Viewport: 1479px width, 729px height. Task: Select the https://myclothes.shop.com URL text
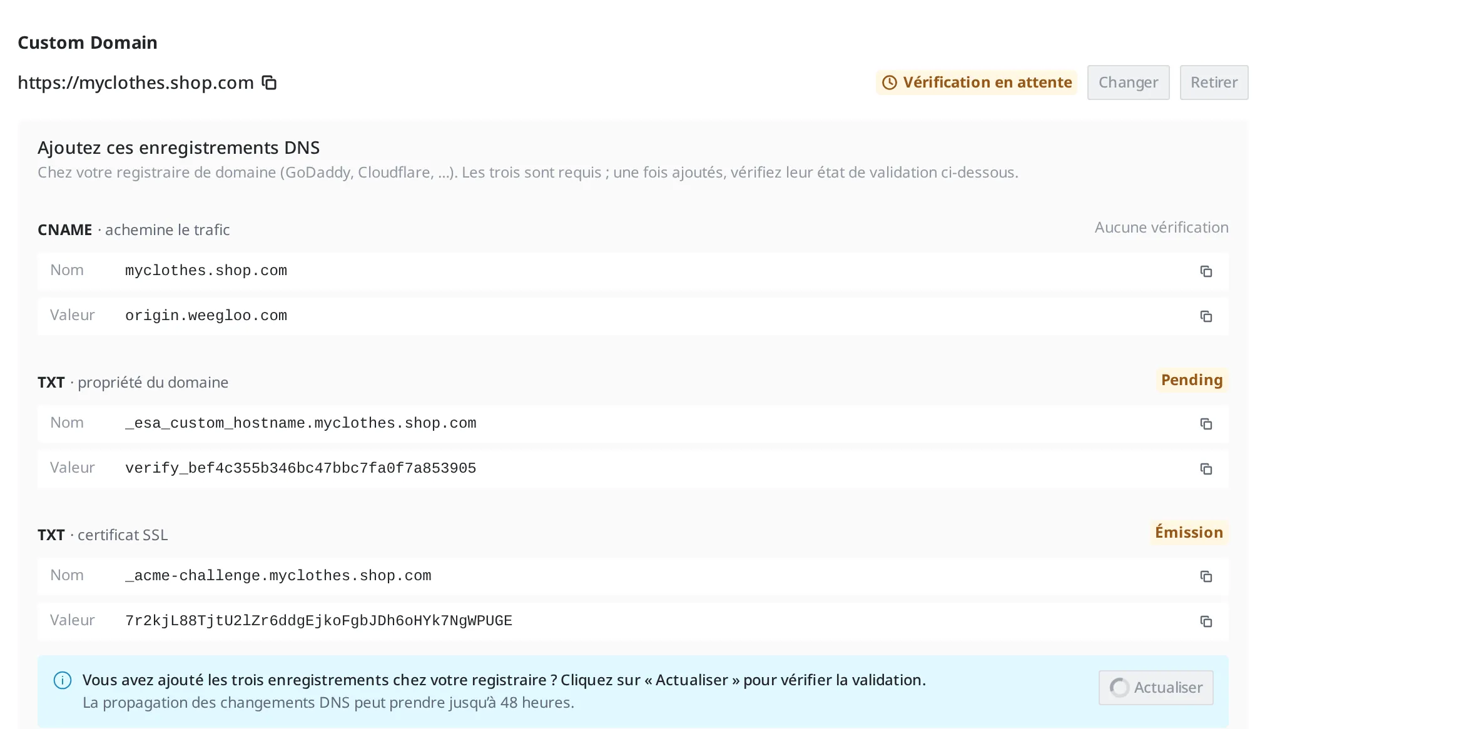coord(136,83)
